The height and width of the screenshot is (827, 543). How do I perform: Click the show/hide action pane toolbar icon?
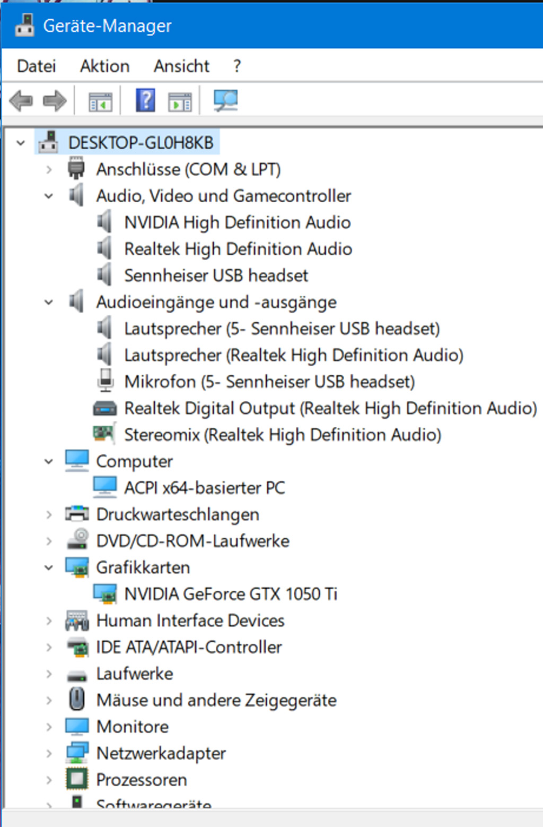[180, 101]
